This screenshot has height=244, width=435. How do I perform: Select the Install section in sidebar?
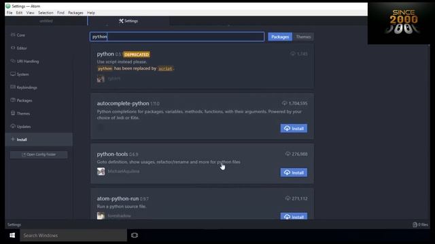[x=39, y=140]
